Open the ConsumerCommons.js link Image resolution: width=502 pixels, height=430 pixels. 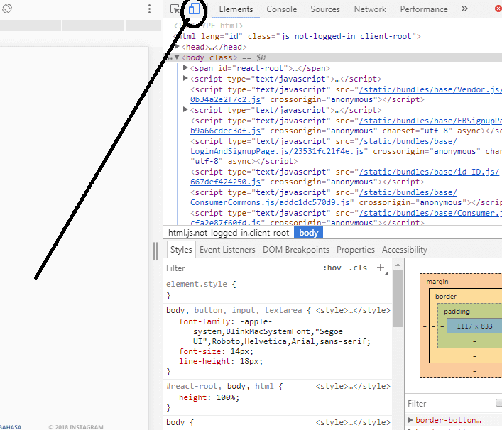coord(270,202)
